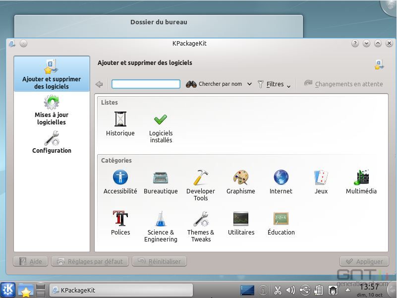Click the question mark help titlebar button
The height and width of the screenshot is (298, 397).
(355, 44)
